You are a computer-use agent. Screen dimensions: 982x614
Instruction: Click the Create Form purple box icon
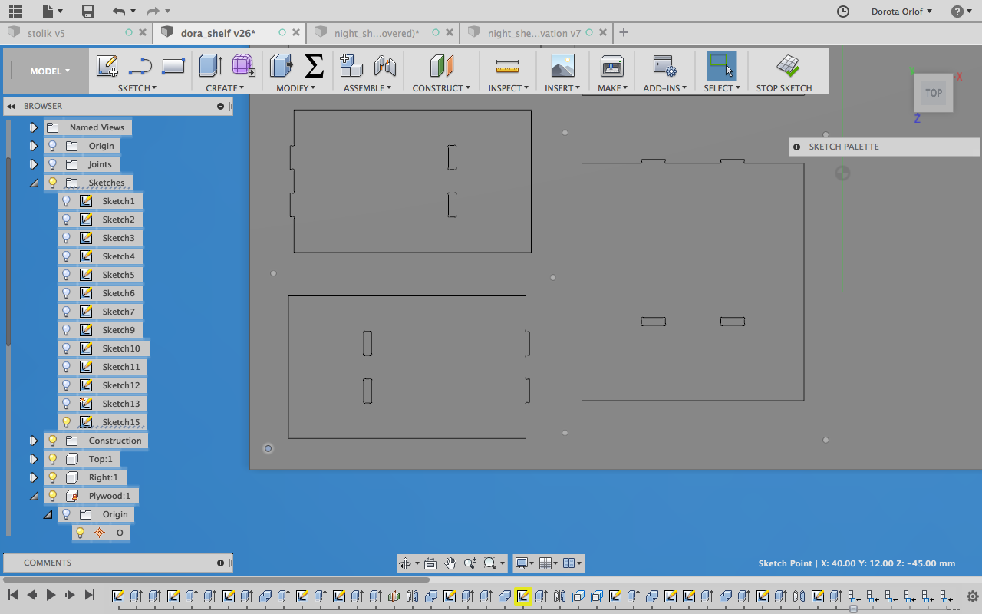243,66
